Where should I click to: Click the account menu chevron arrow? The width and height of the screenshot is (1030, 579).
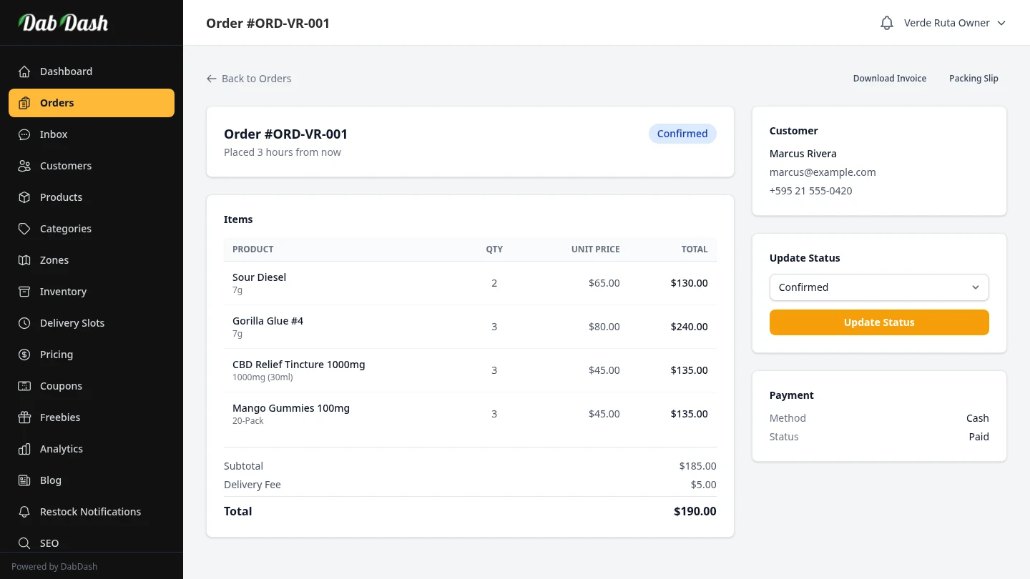coord(1001,23)
